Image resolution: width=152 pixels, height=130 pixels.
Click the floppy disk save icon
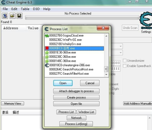click(x=19, y=16)
